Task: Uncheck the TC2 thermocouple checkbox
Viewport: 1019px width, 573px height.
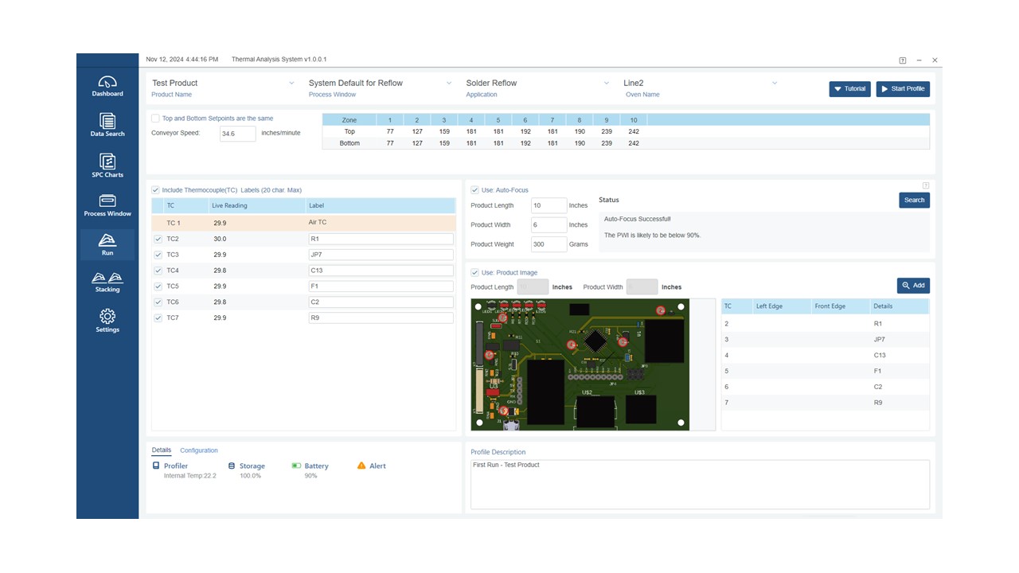Action: (x=158, y=239)
